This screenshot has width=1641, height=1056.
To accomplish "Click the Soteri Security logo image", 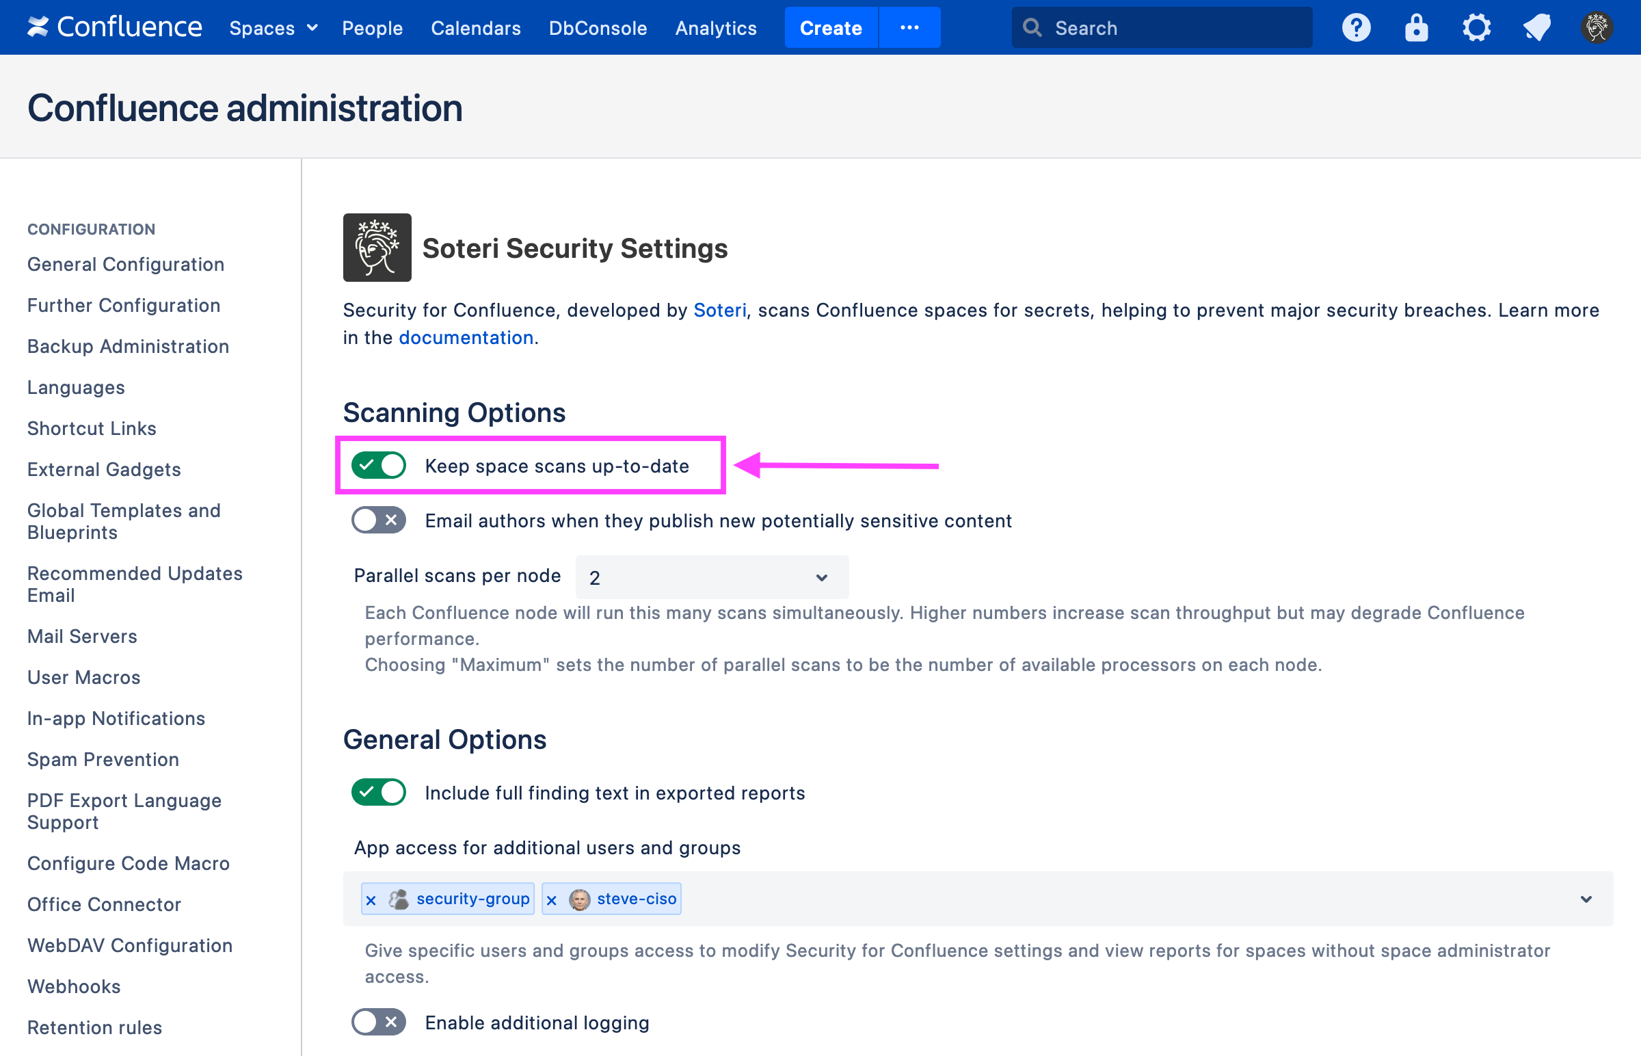I will pos(377,248).
